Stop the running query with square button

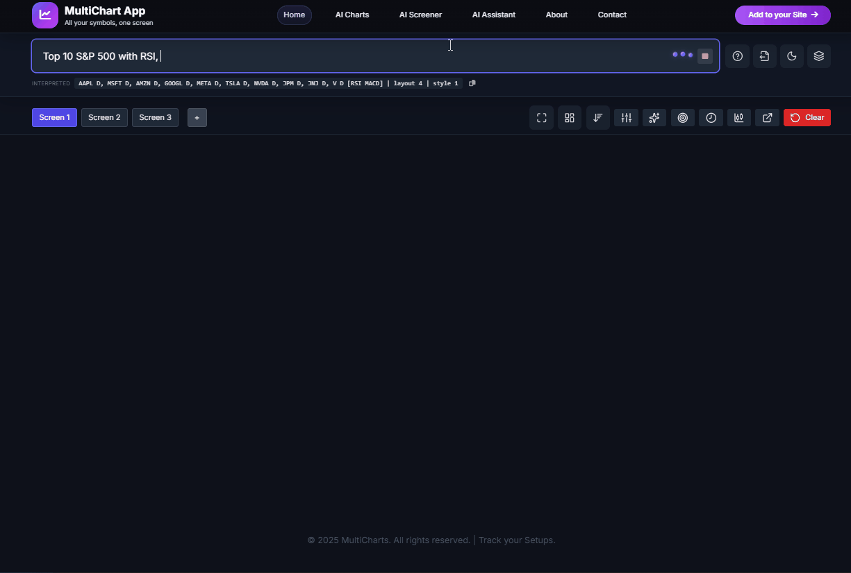click(x=705, y=56)
